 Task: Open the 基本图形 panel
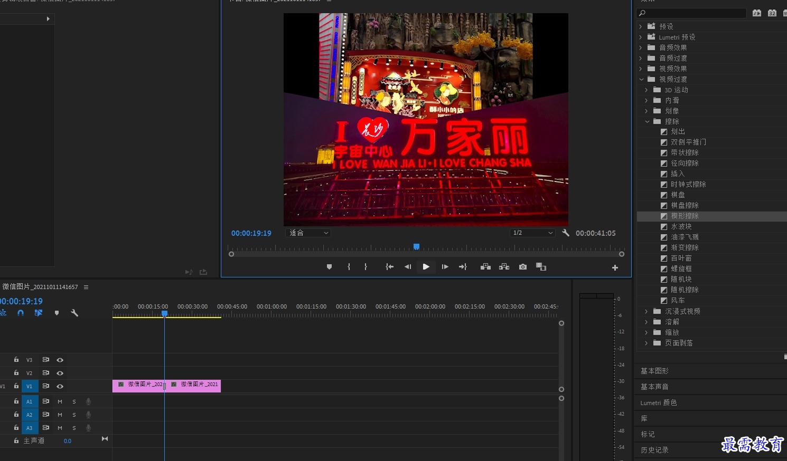coord(654,371)
